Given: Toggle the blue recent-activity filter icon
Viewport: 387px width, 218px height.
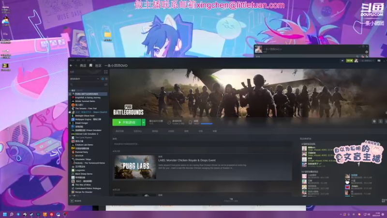Looking at the screenshot, I should point(103,79).
